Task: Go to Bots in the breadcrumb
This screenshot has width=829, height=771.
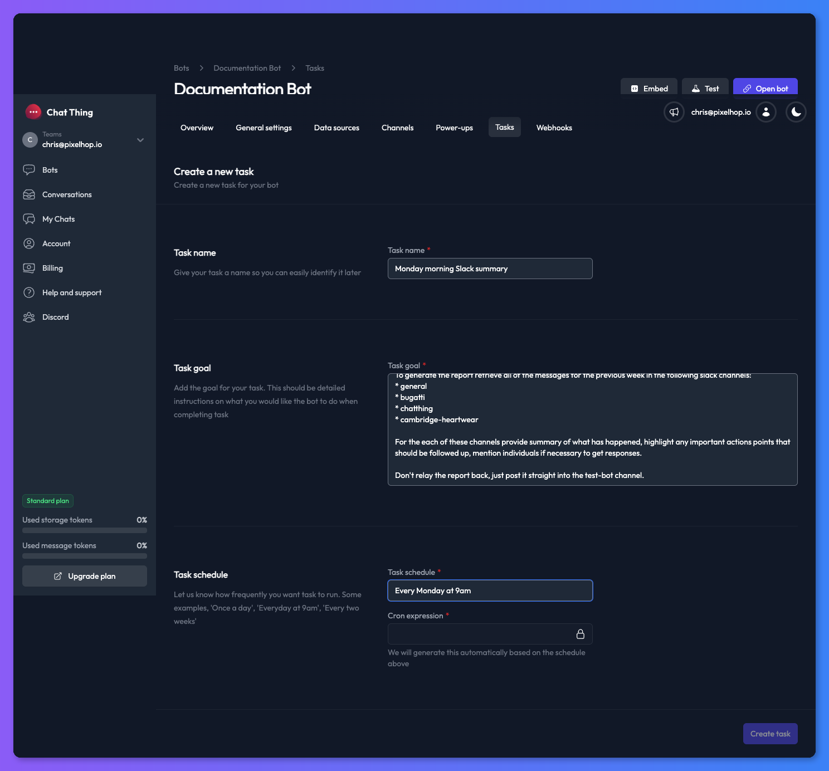Action: (x=182, y=68)
